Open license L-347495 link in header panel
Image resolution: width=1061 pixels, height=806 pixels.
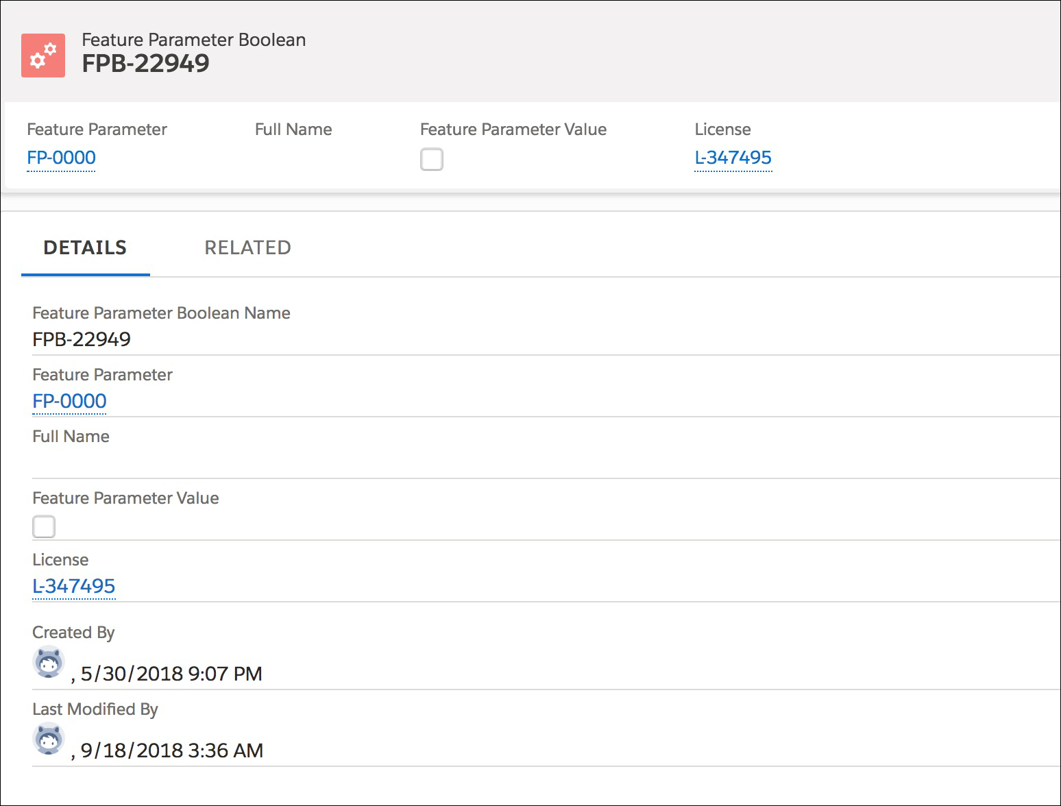pos(733,158)
